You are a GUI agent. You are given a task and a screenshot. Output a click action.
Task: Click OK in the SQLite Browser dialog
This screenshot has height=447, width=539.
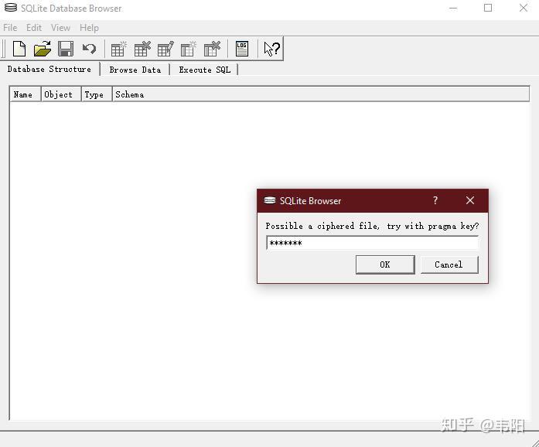385,264
